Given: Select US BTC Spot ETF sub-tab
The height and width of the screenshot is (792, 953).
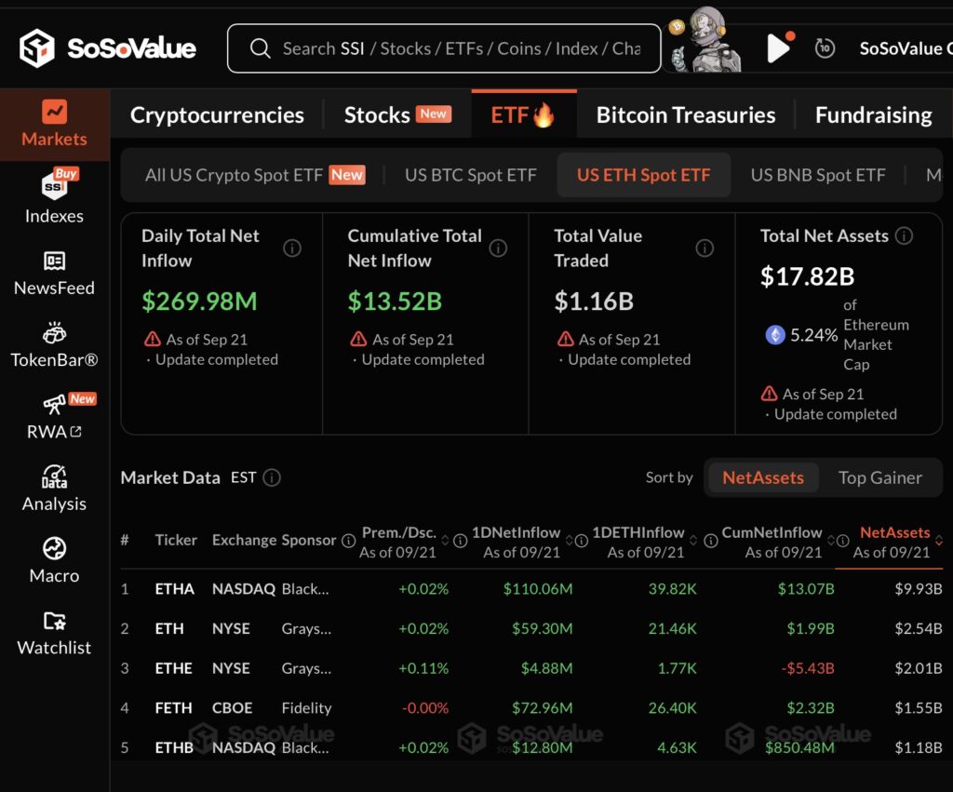Looking at the screenshot, I should 470,175.
